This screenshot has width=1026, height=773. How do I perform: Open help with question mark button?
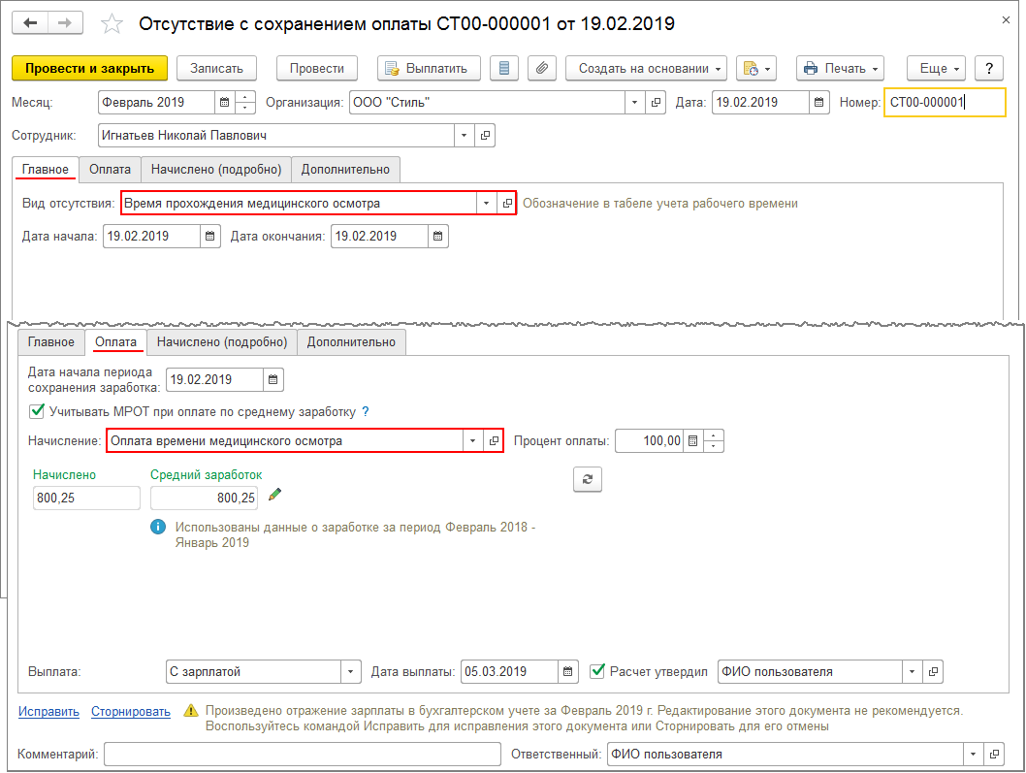pos(989,68)
